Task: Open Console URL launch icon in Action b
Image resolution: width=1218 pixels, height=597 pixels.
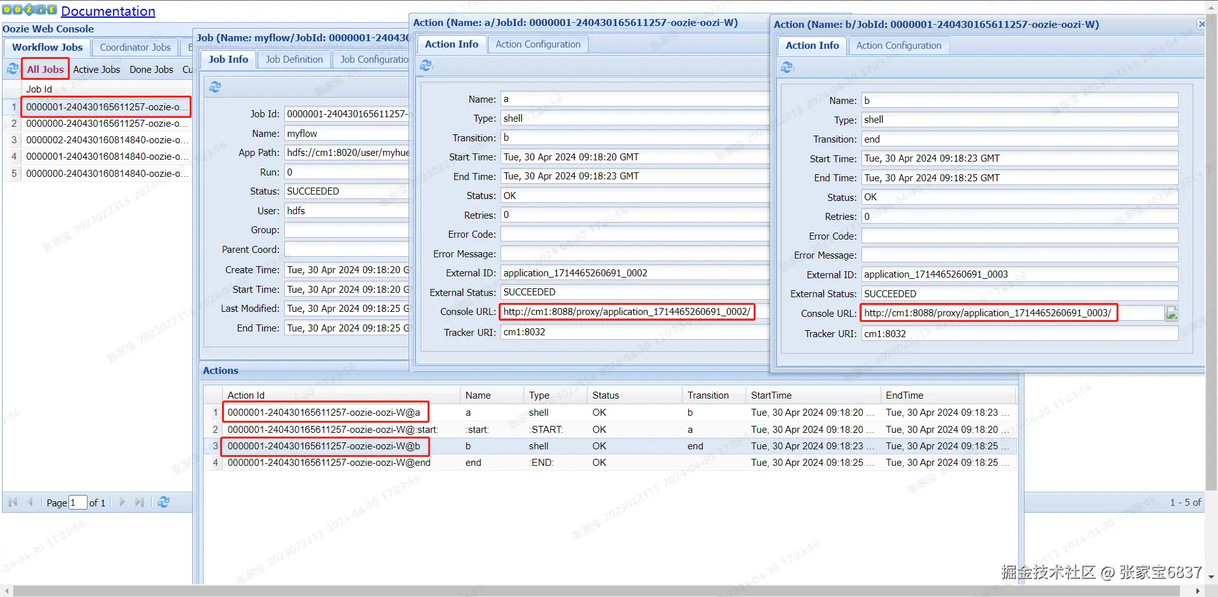Action: pyautogui.click(x=1171, y=313)
